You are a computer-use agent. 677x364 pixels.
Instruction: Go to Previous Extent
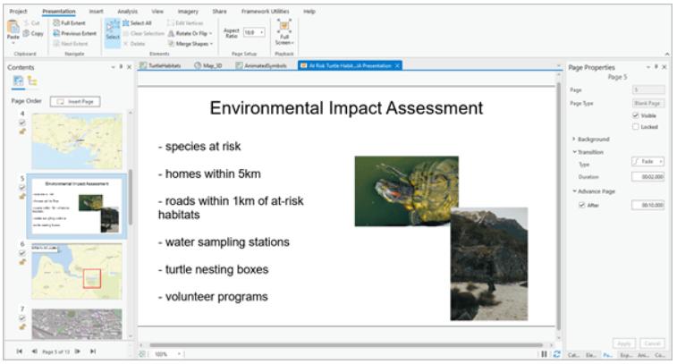(x=75, y=33)
